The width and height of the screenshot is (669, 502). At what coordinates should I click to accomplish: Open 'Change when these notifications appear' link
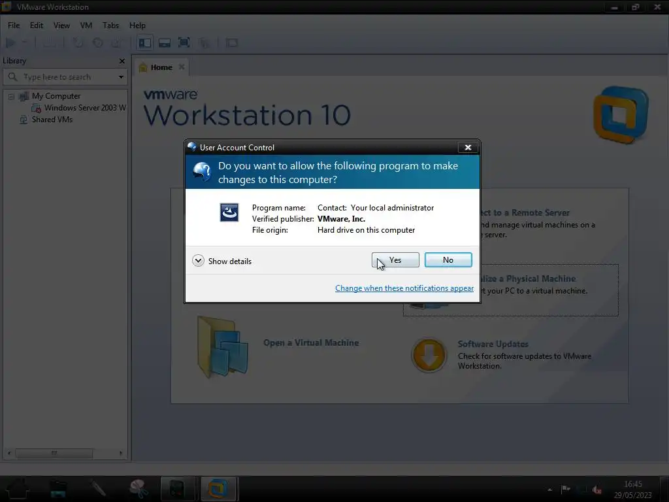(404, 288)
